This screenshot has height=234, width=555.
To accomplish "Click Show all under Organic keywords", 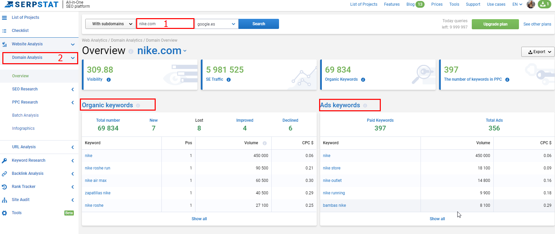I will pyautogui.click(x=199, y=219).
